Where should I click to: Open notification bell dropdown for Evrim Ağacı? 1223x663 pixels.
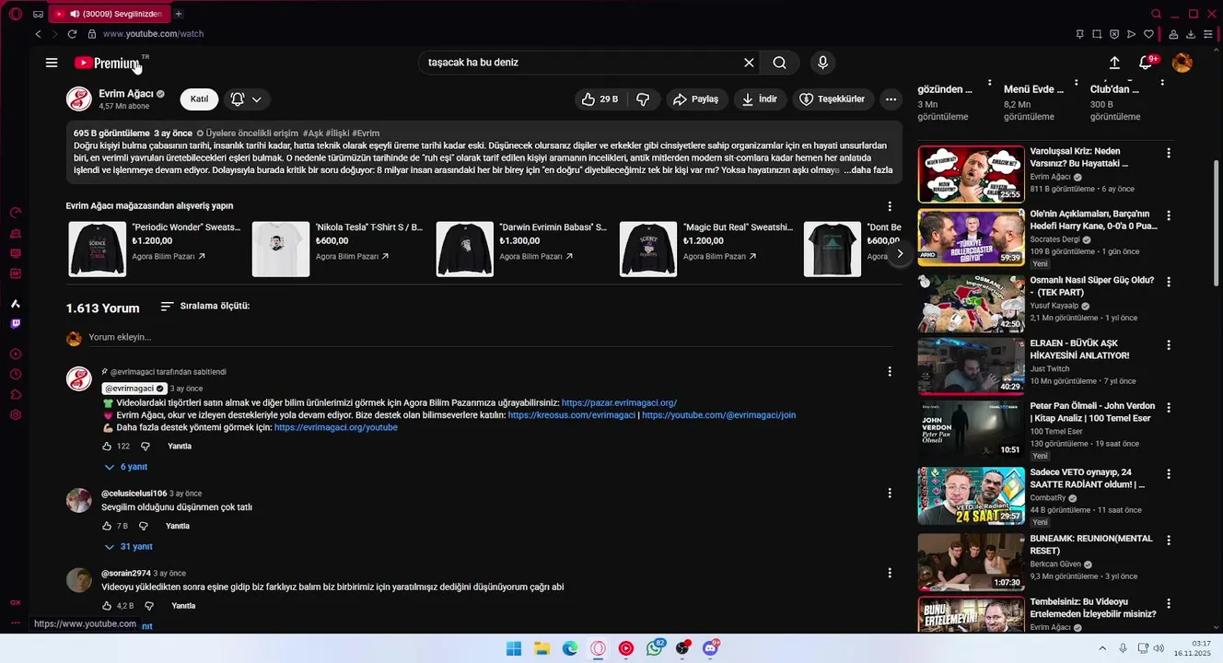(x=246, y=99)
